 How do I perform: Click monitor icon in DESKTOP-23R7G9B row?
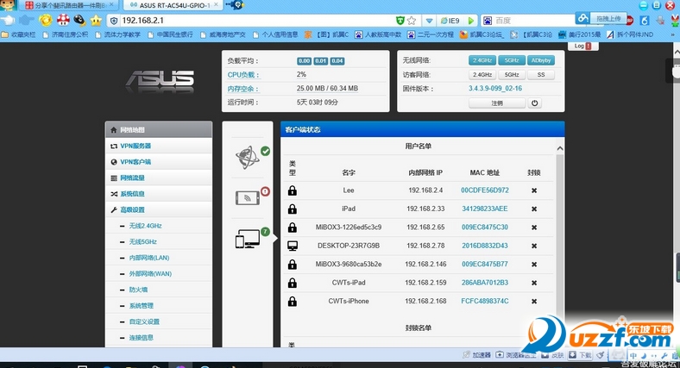tap(293, 246)
